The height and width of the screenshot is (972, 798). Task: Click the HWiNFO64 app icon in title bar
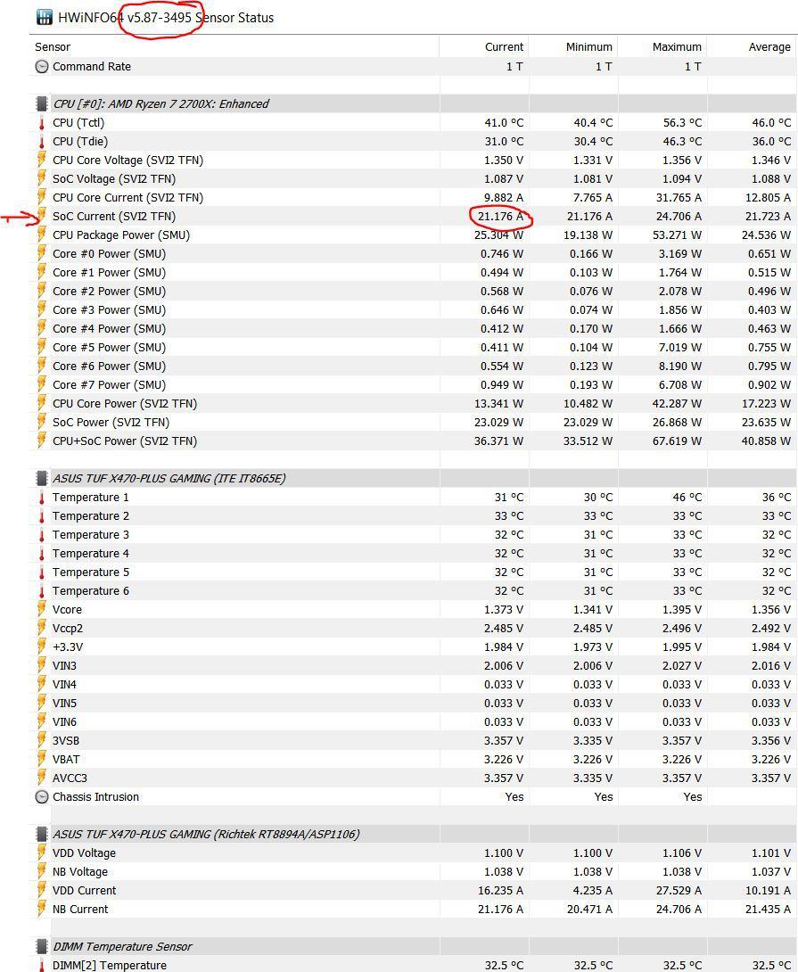44,17
